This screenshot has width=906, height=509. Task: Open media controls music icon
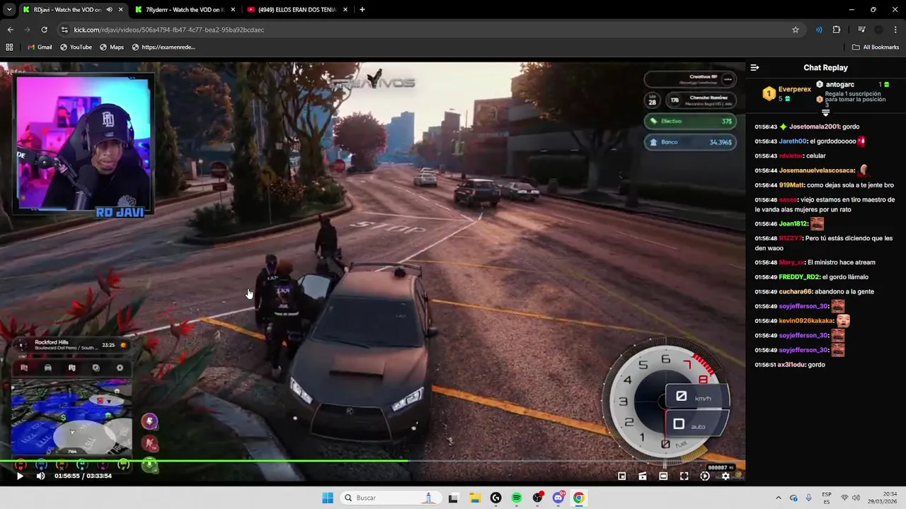click(x=861, y=30)
